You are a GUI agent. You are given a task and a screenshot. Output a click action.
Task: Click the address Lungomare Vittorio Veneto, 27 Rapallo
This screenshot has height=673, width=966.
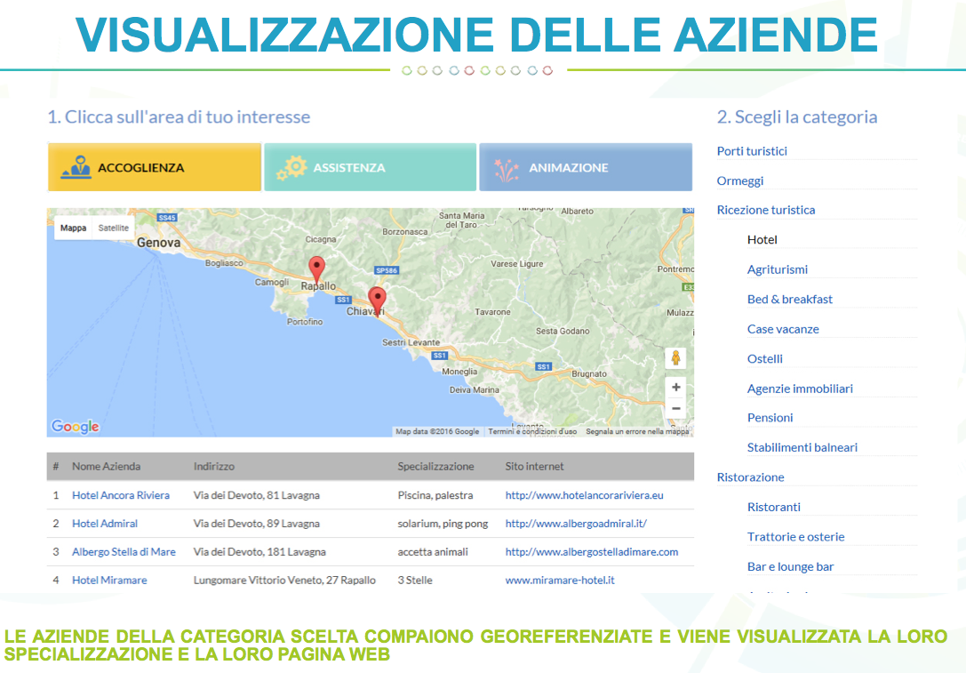tap(284, 580)
